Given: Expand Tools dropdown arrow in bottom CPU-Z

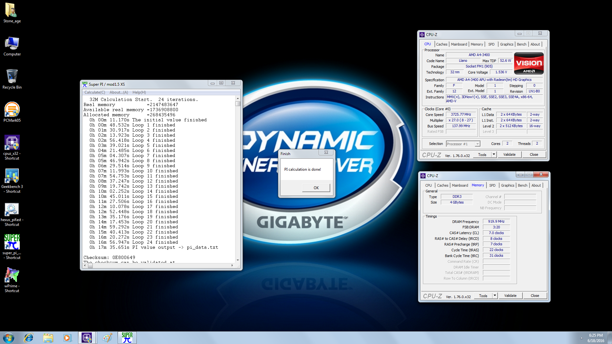Looking at the screenshot, I should 495,296.
